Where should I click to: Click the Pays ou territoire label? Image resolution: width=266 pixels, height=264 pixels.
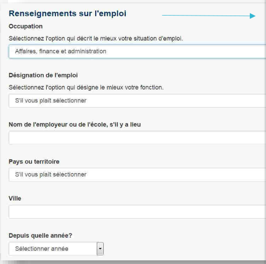(34, 162)
